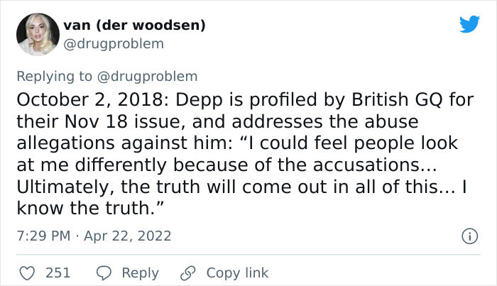Image resolution: width=497 pixels, height=286 pixels.
Task: Click the Twitter bird logo
Action: 469,24
